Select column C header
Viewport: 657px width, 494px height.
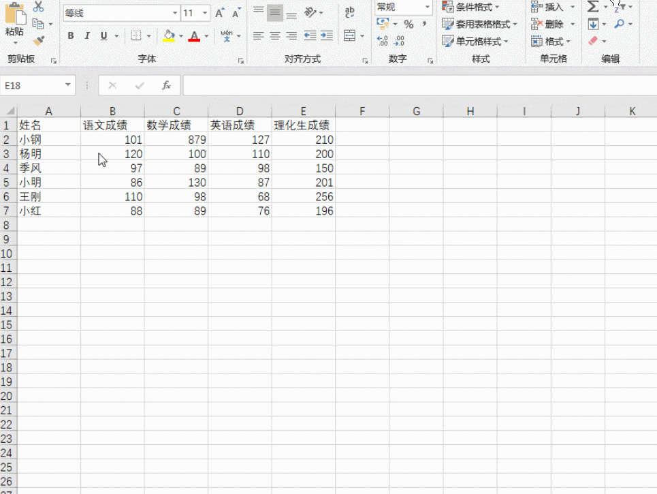click(176, 111)
